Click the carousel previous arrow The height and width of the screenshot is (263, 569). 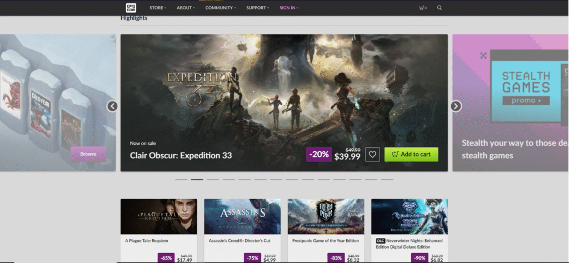click(x=112, y=106)
